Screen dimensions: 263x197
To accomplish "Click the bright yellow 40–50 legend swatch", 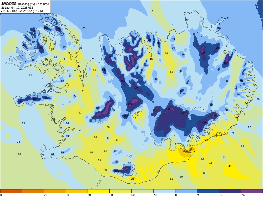I will point(99,191).
